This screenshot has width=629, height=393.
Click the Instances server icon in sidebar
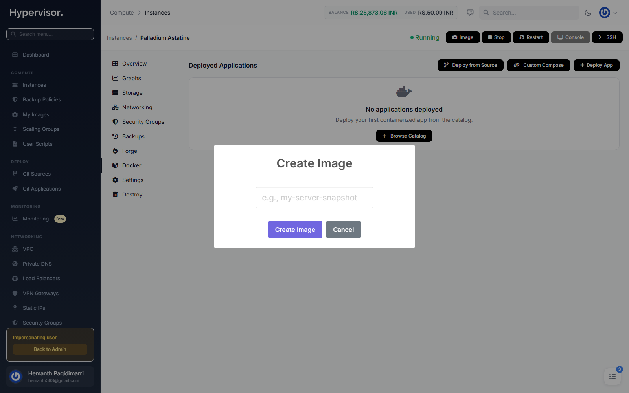(15, 85)
